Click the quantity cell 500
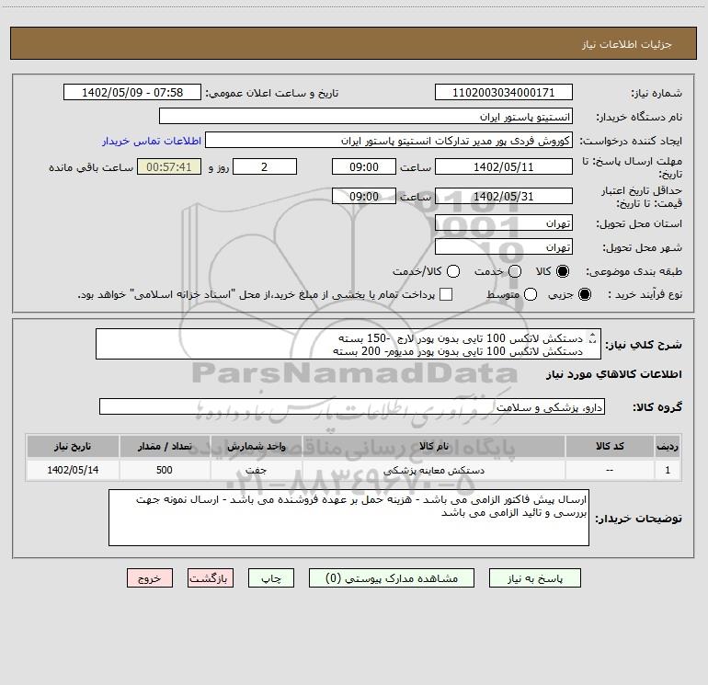The image size is (708, 685). [165, 470]
